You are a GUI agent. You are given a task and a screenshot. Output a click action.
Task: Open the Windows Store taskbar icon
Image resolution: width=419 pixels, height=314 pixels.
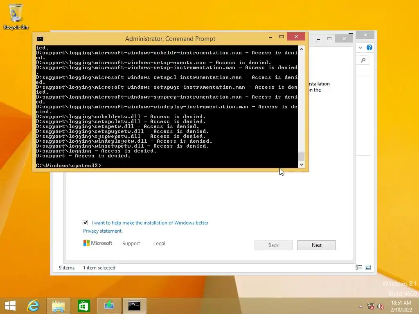pos(83,306)
